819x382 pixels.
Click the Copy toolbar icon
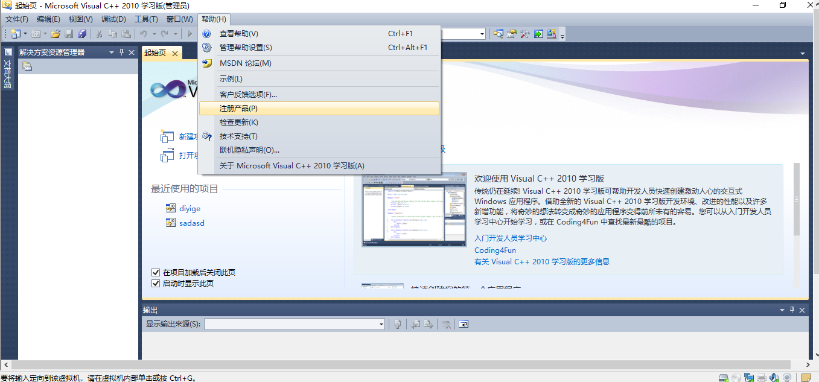(x=112, y=34)
